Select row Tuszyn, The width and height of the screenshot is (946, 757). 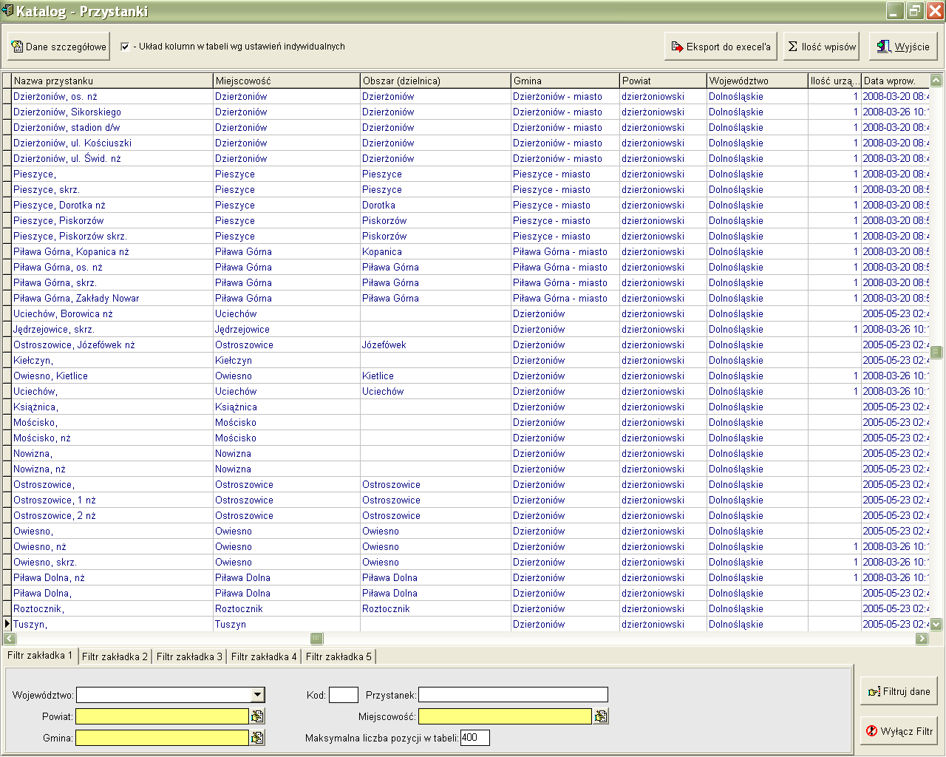coord(470,625)
